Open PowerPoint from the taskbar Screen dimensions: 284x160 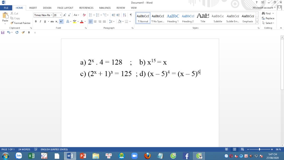[x=83, y=156]
